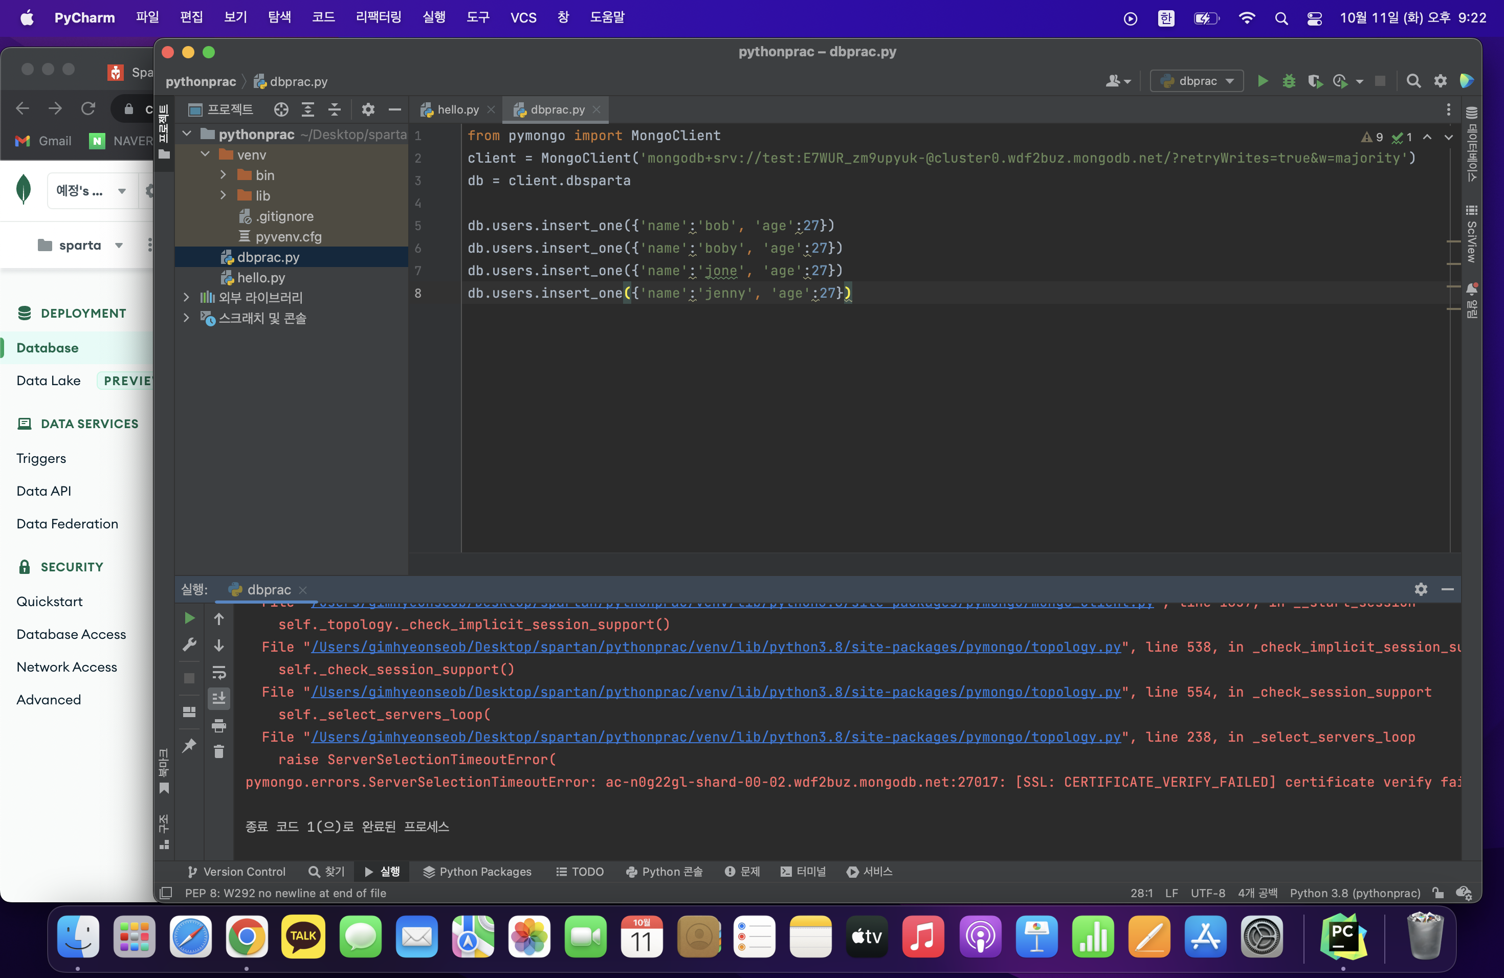Collapse all items in the Project tree toolbar
Screen dimensions: 1504x978
[x=334, y=109]
